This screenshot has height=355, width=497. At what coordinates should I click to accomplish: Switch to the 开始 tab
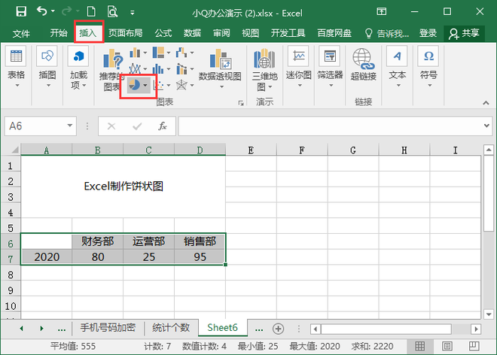(x=59, y=33)
